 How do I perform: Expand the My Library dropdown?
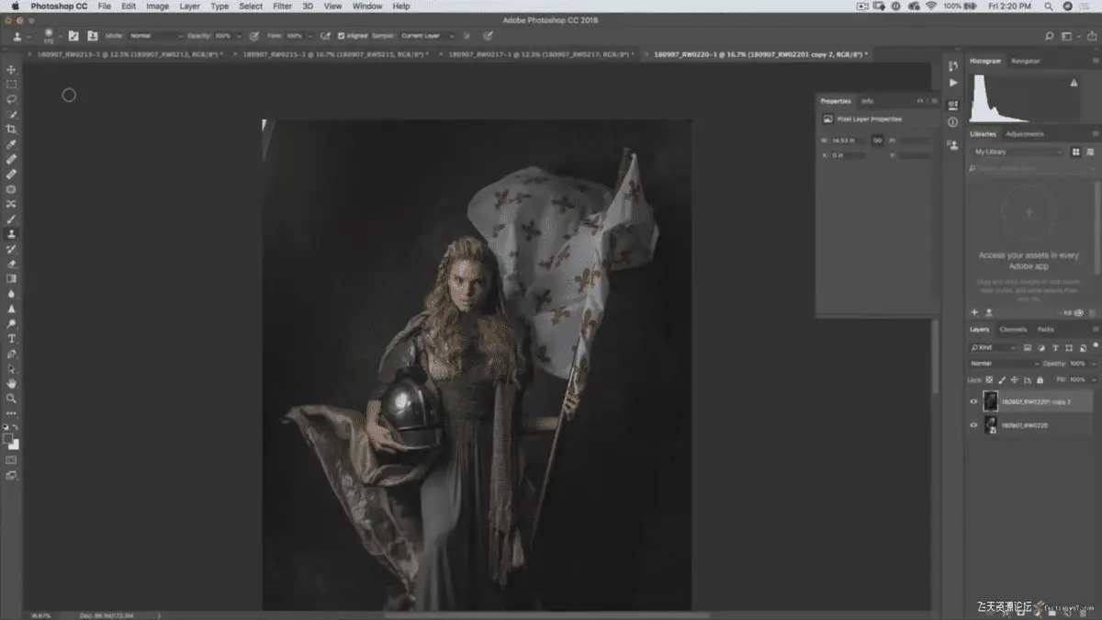point(1018,152)
